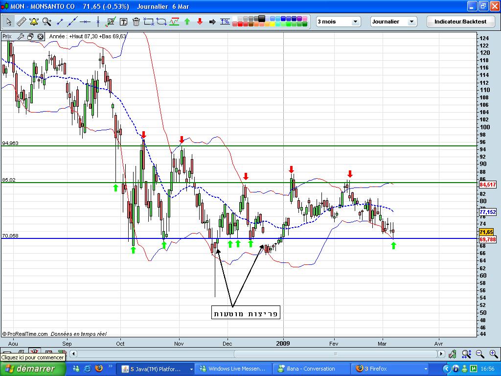Click the 16:56 system clock
501x376 pixels.
pos(487,369)
